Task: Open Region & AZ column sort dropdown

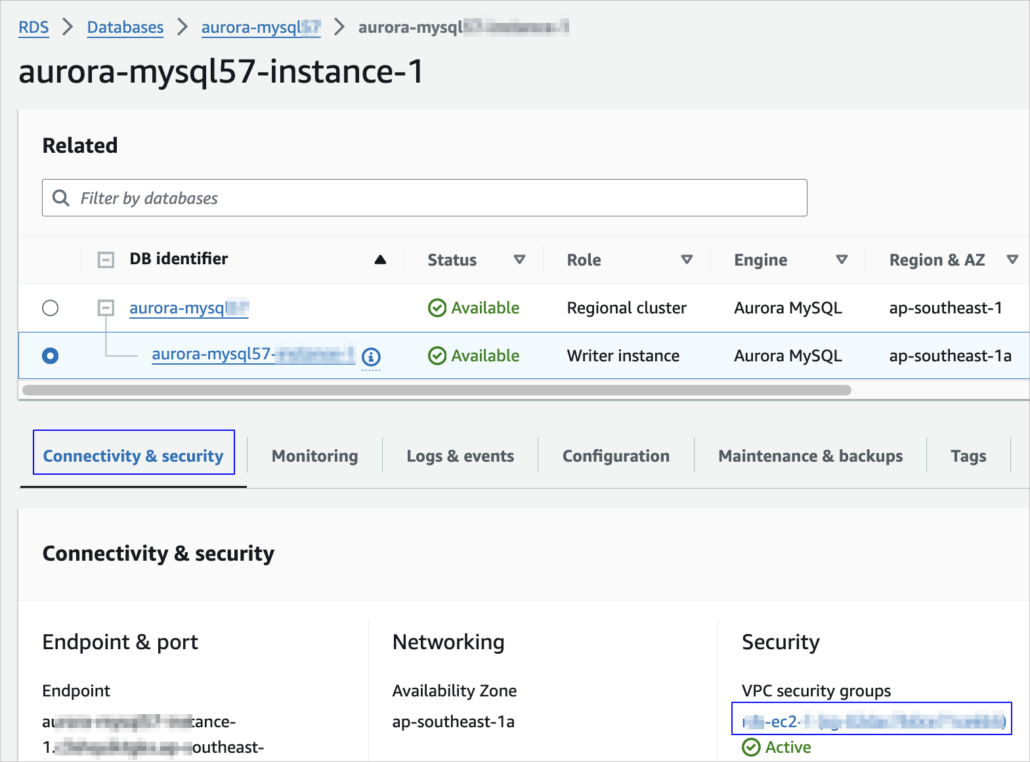Action: (1012, 260)
